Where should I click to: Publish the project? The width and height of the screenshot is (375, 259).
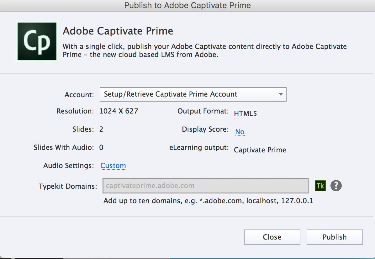[335, 237]
